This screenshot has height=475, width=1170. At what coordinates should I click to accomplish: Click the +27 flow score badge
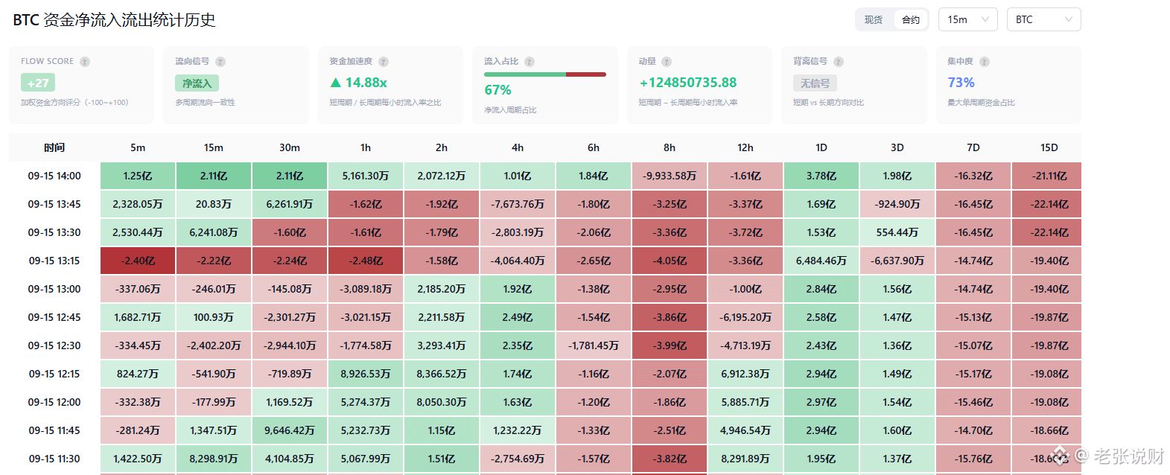38,83
